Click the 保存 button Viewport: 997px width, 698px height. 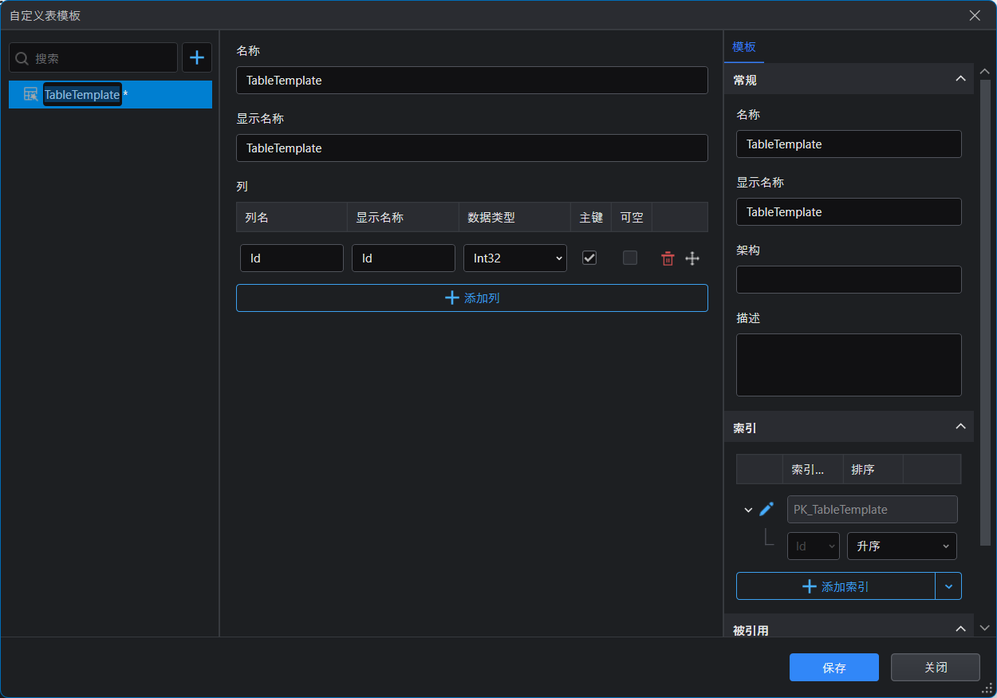[833, 668]
